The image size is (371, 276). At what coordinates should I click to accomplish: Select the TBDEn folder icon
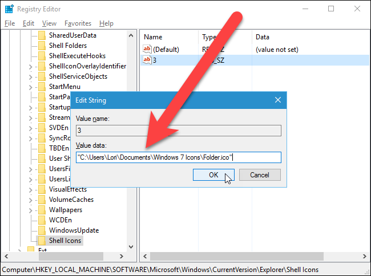tap(42, 148)
